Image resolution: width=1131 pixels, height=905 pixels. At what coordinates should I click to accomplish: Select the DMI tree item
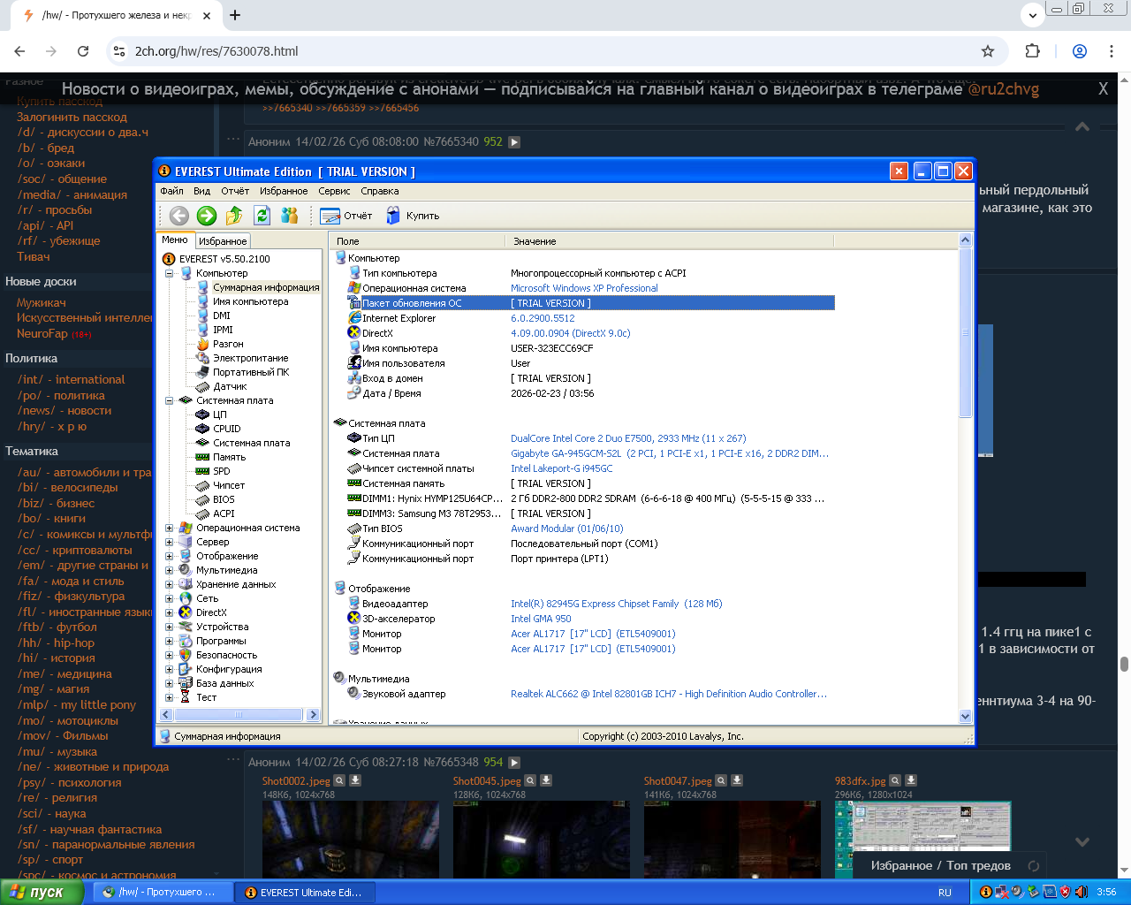(222, 316)
